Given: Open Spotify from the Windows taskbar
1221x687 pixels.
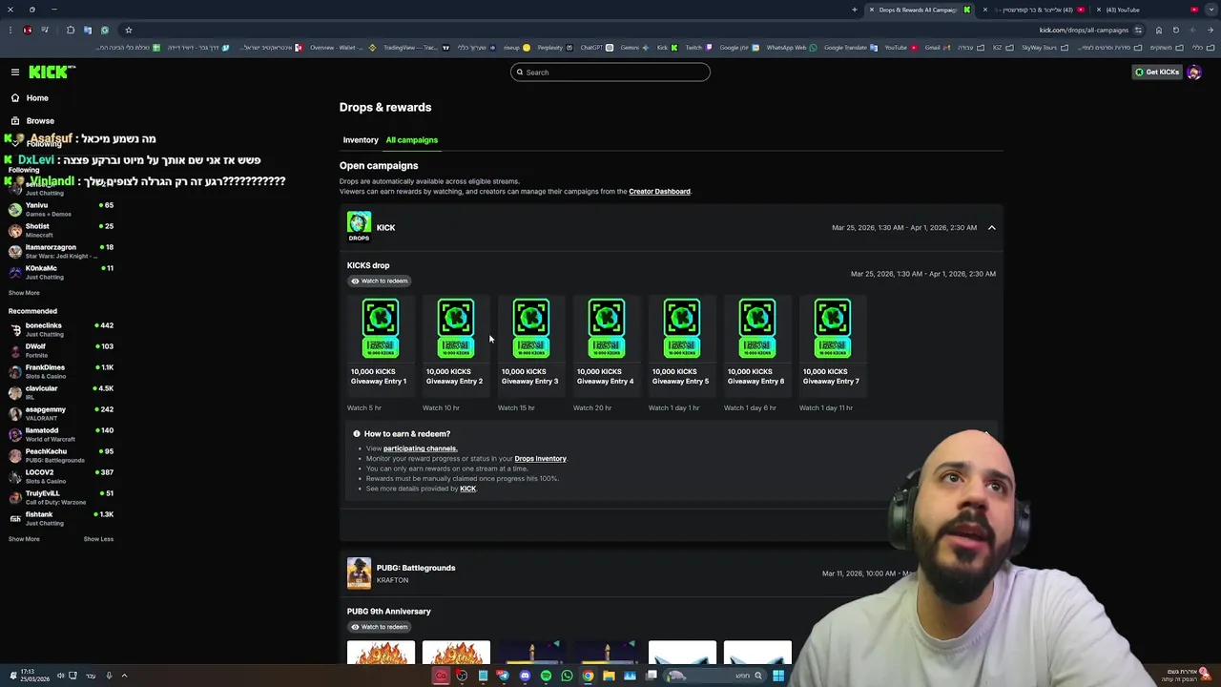Looking at the screenshot, I should click(546, 676).
